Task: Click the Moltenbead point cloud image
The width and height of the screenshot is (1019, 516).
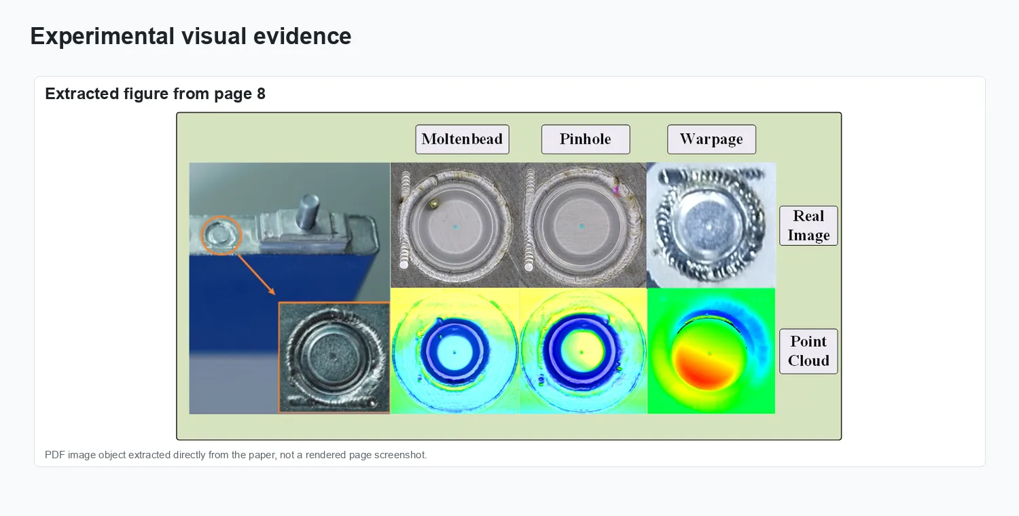Action: [x=455, y=350]
